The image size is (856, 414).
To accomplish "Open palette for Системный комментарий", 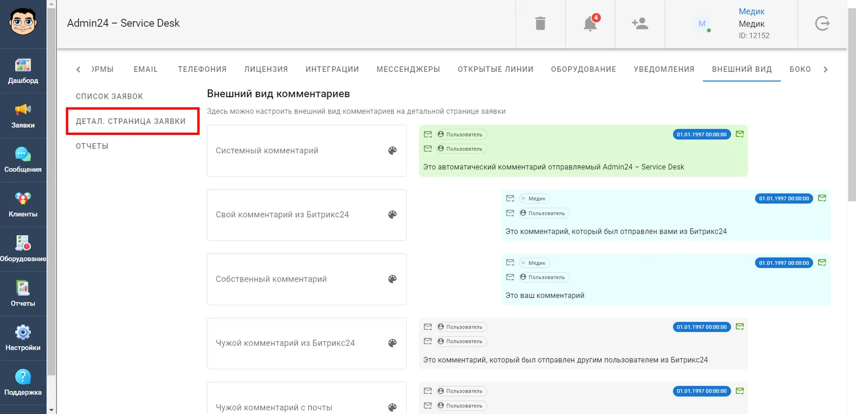I will pos(392,150).
